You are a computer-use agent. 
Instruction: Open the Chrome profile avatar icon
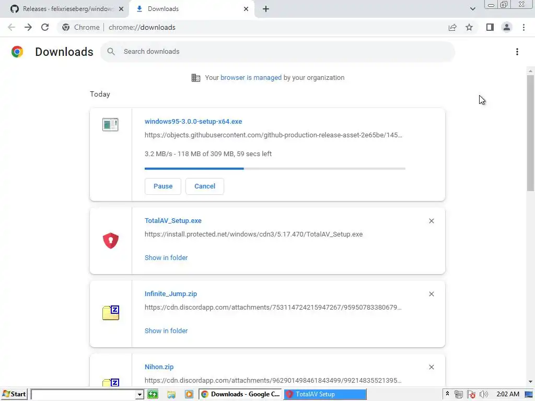507,27
